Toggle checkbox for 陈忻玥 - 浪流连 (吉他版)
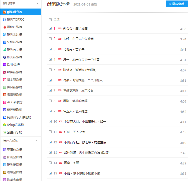189x181 pixels. click(50, 70)
